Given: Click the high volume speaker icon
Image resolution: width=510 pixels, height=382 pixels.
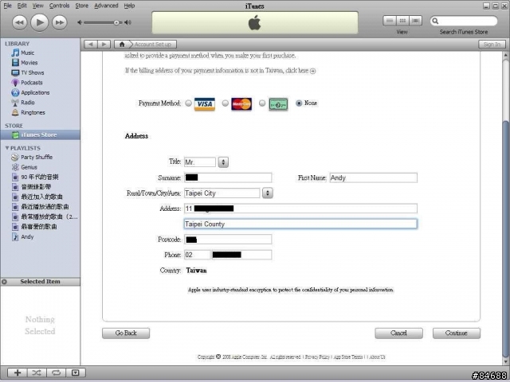Looking at the screenshot, I should 127,23.
